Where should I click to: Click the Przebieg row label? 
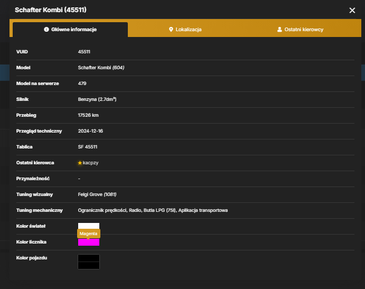[x=26, y=115]
